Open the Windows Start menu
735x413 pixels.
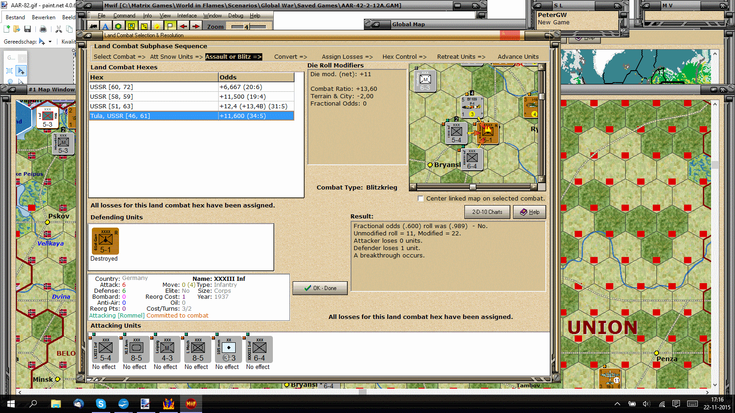11,404
